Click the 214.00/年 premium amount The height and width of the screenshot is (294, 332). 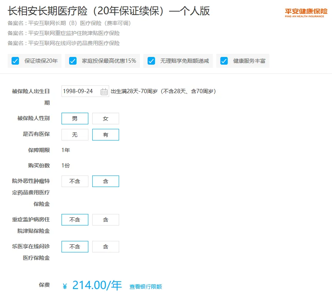97,285
